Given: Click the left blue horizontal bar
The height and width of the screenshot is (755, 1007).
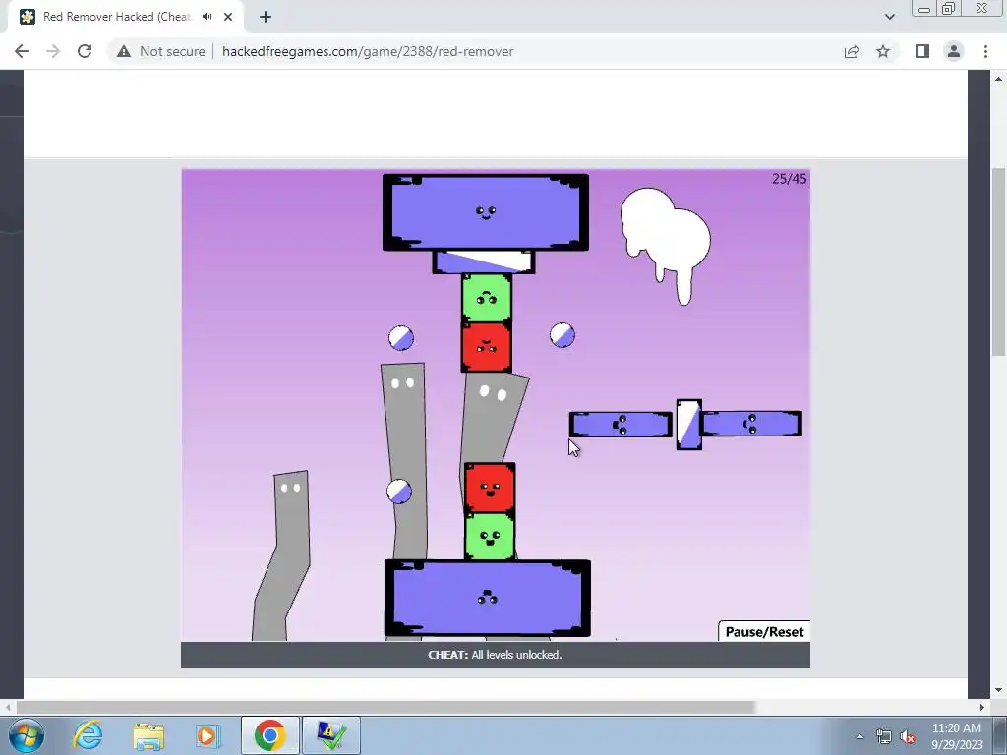Looking at the screenshot, I should [621, 425].
